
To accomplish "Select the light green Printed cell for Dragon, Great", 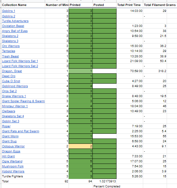I will [x=81, y=71].
